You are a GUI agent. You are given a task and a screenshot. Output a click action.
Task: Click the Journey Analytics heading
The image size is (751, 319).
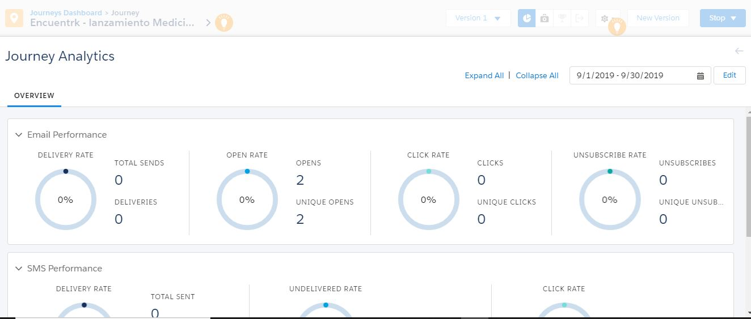coord(60,56)
